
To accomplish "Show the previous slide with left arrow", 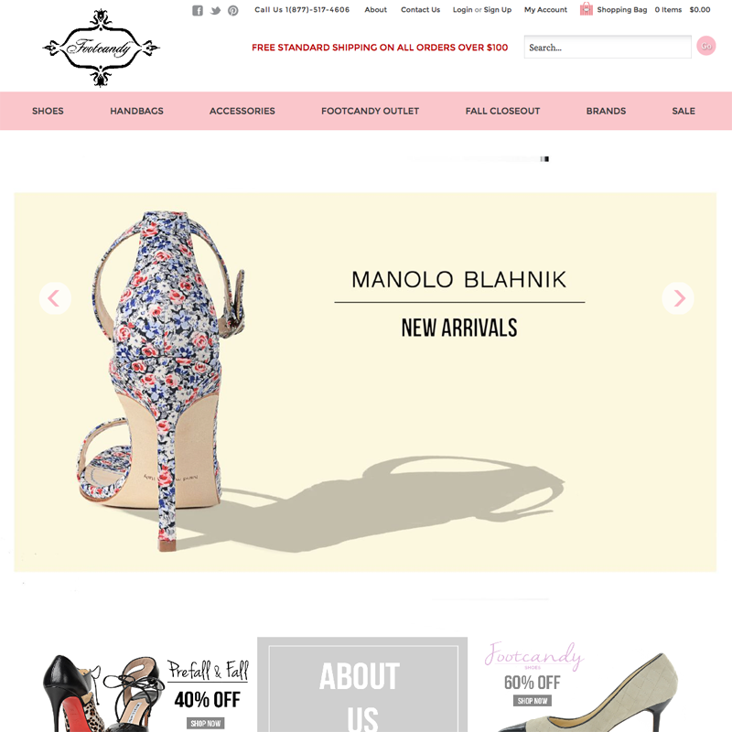I will pos(55,298).
